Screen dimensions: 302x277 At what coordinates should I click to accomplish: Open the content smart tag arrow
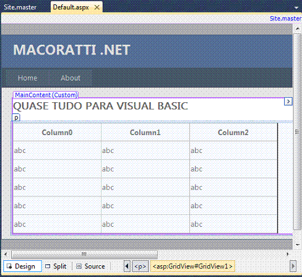point(288,102)
